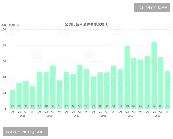Click the 2016 year label on x-axis
This screenshot has height=139, width=173.
point(50,116)
